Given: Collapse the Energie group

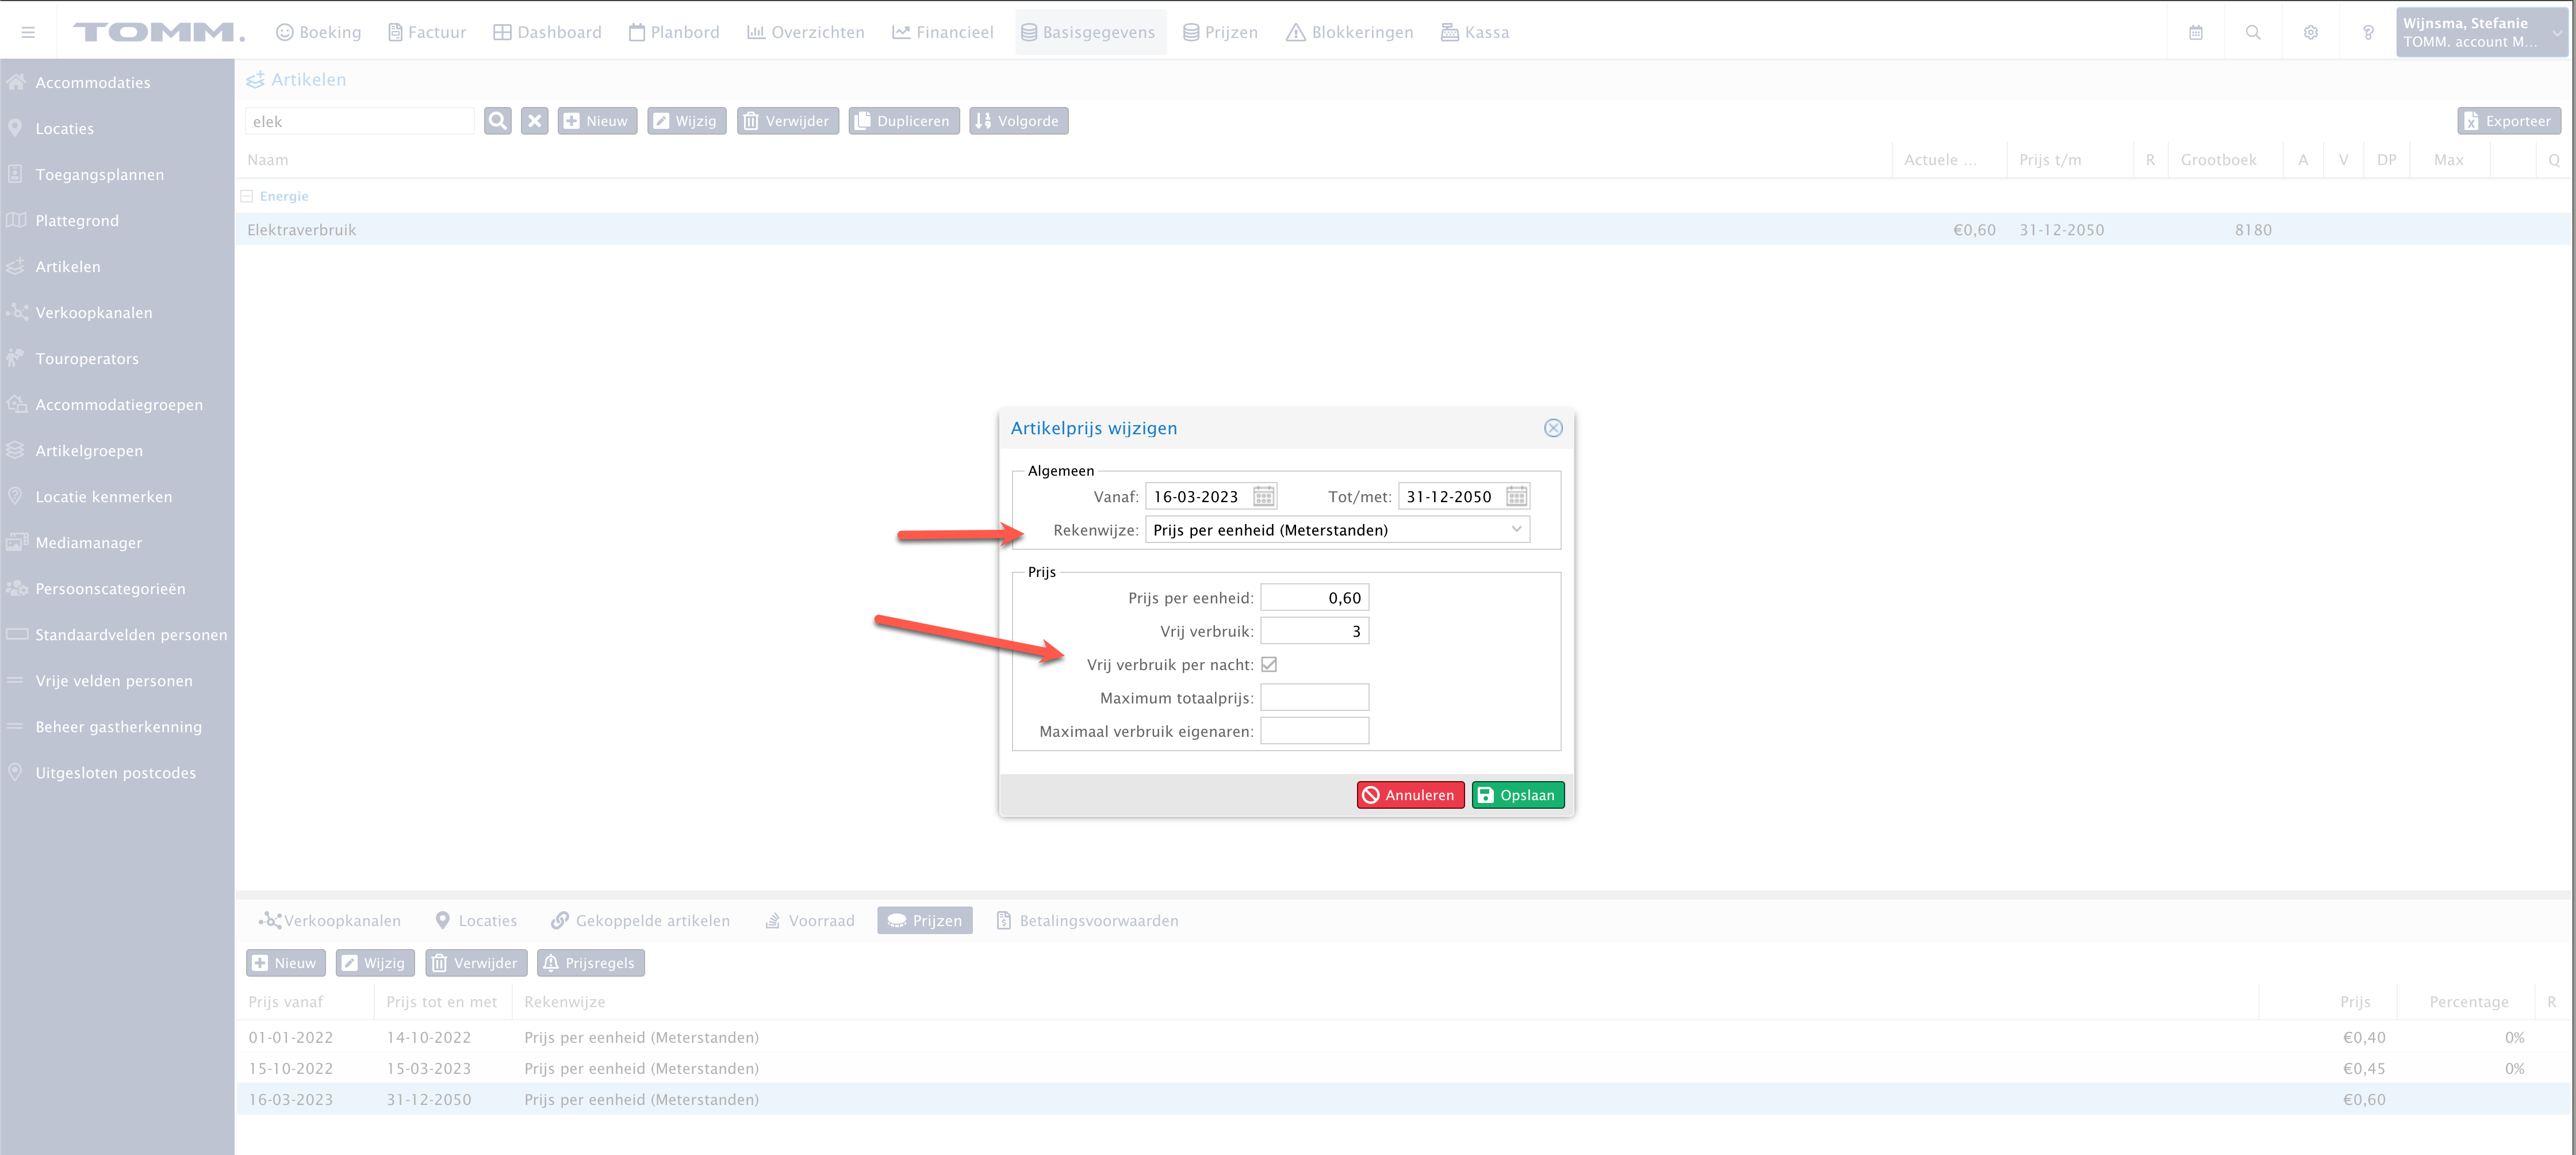Looking at the screenshot, I should point(247,196).
